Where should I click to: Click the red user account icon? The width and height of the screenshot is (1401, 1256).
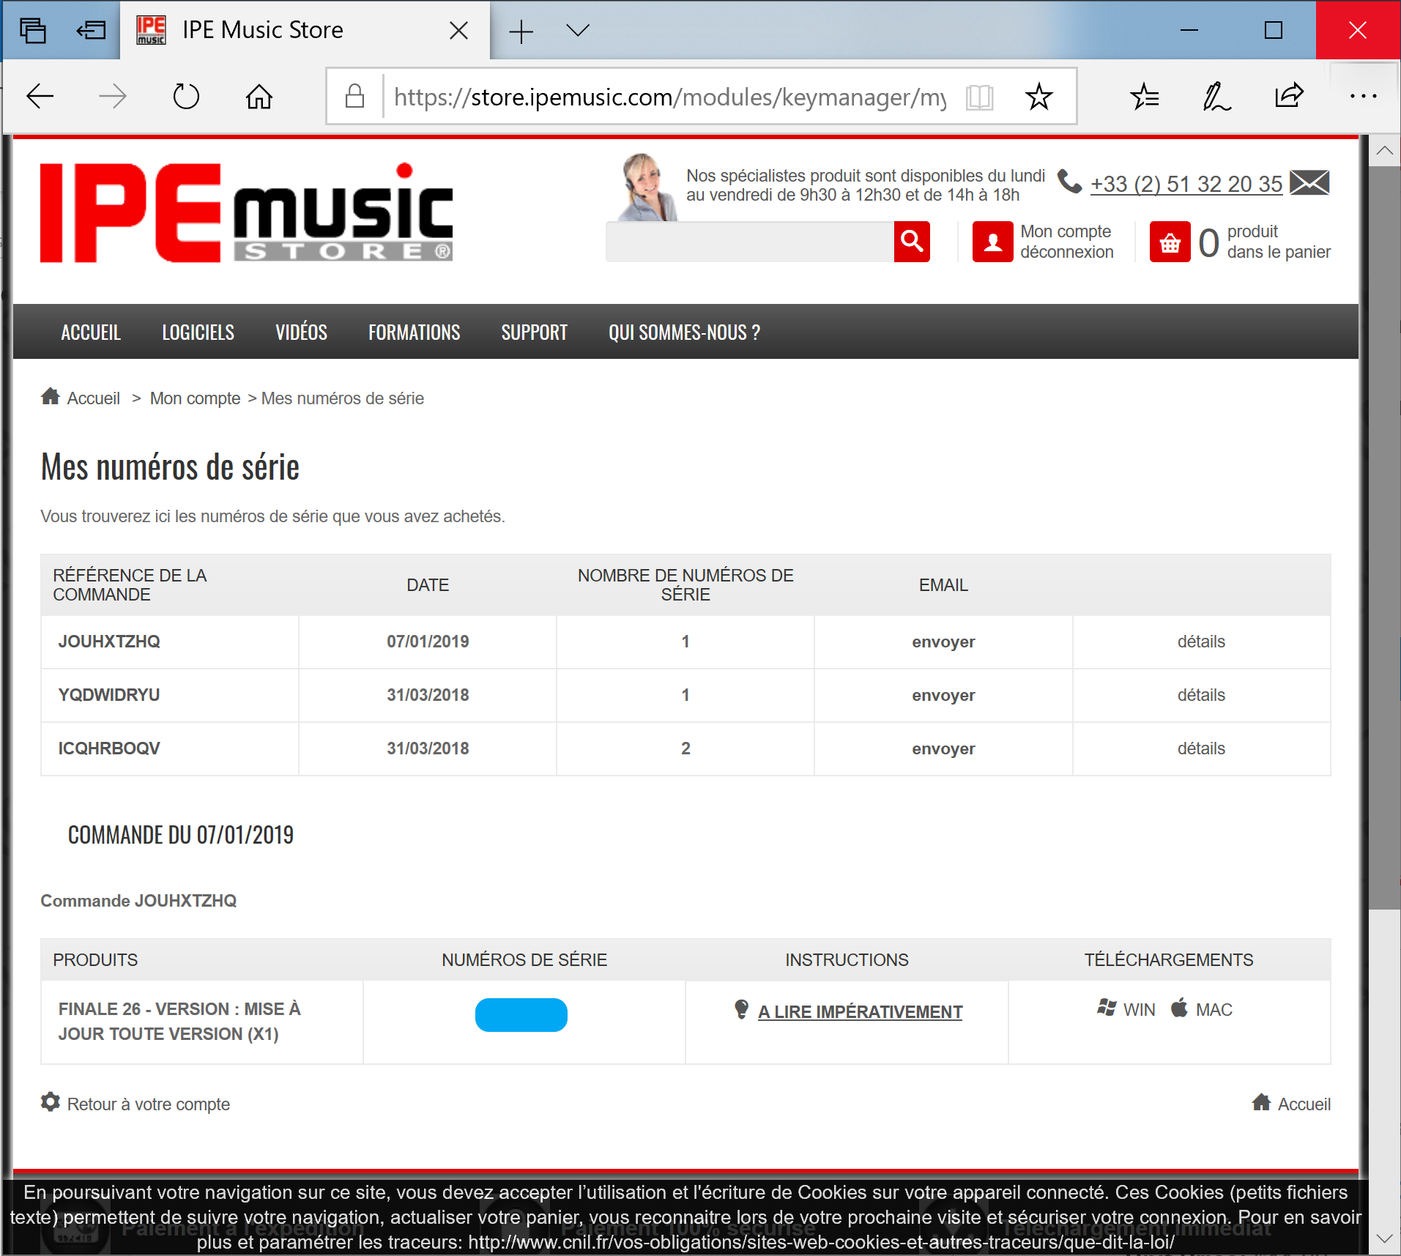pyautogui.click(x=992, y=242)
